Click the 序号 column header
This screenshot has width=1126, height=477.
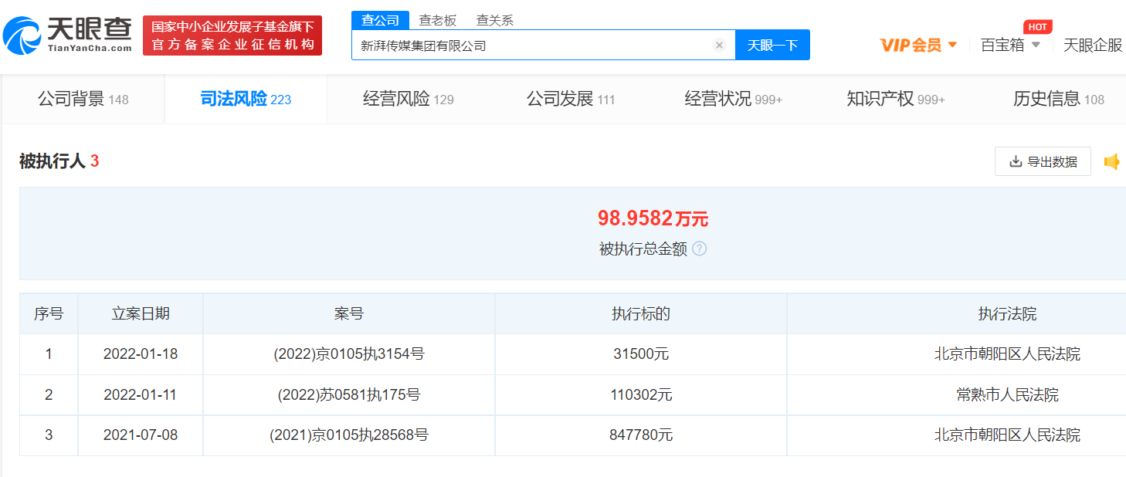click(x=49, y=313)
